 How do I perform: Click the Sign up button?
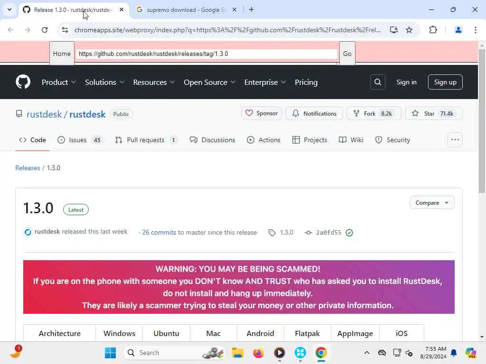coord(445,82)
